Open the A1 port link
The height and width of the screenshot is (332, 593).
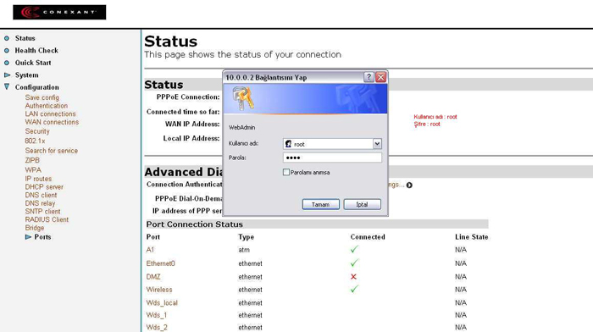tap(150, 250)
